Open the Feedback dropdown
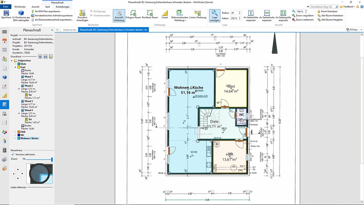This screenshot has width=364, height=205. tap(347, 6)
